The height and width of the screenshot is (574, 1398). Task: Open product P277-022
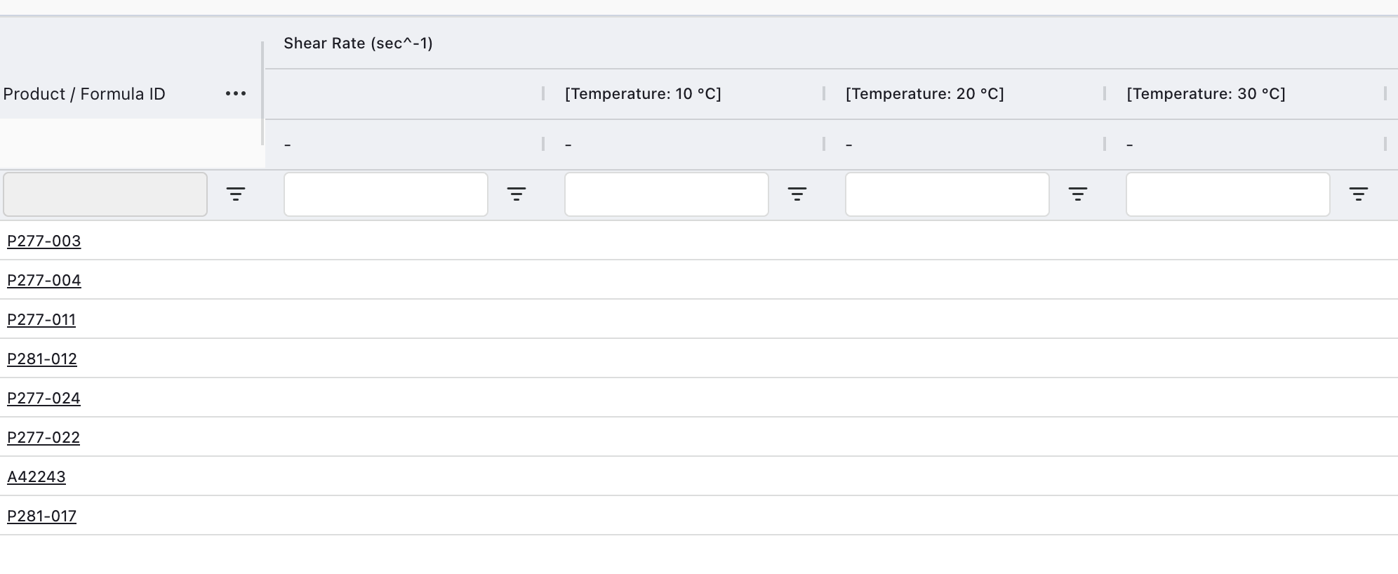pos(44,437)
